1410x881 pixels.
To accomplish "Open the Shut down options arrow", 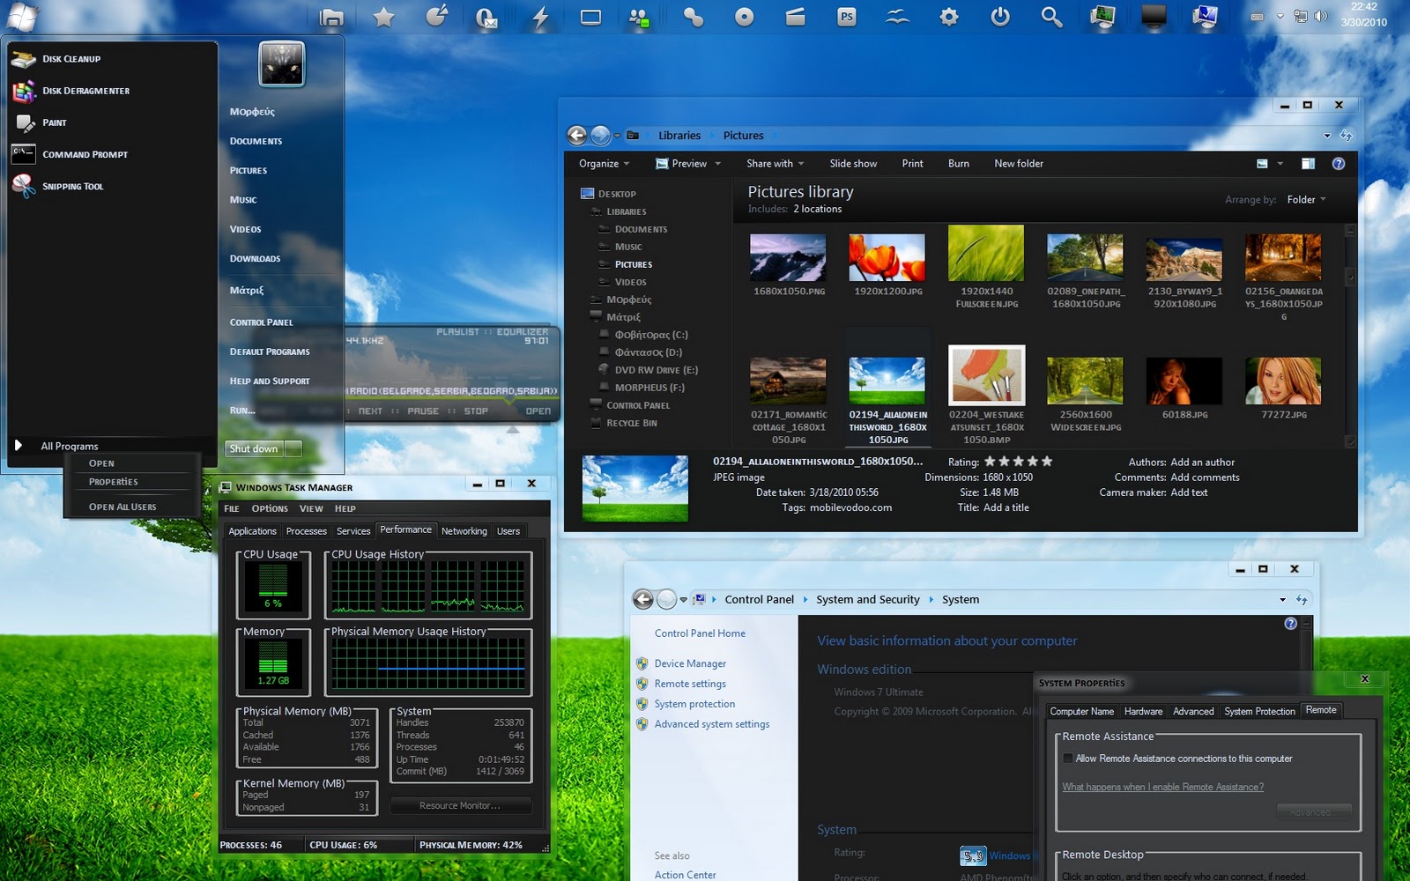I will click(x=293, y=448).
